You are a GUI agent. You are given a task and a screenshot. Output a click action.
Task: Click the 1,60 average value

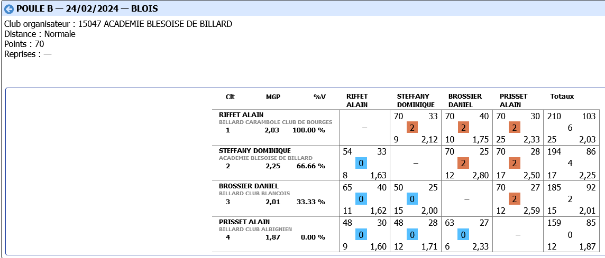pos(379,247)
